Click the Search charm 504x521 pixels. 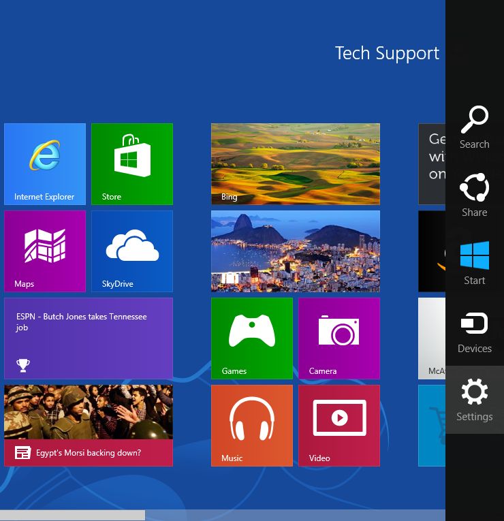[475, 127]
